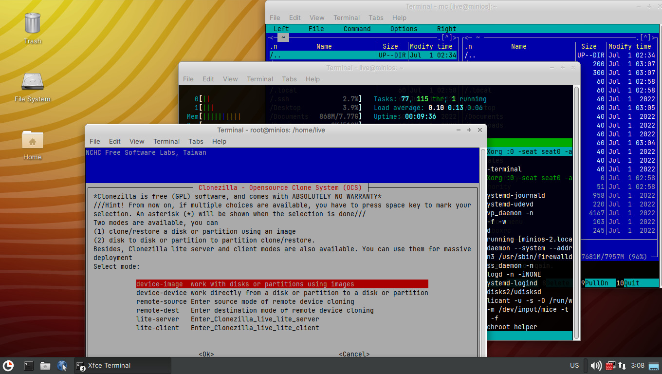Click the show desktop icon
Viewport: 662px width, 374px height.
pos(655,365)
